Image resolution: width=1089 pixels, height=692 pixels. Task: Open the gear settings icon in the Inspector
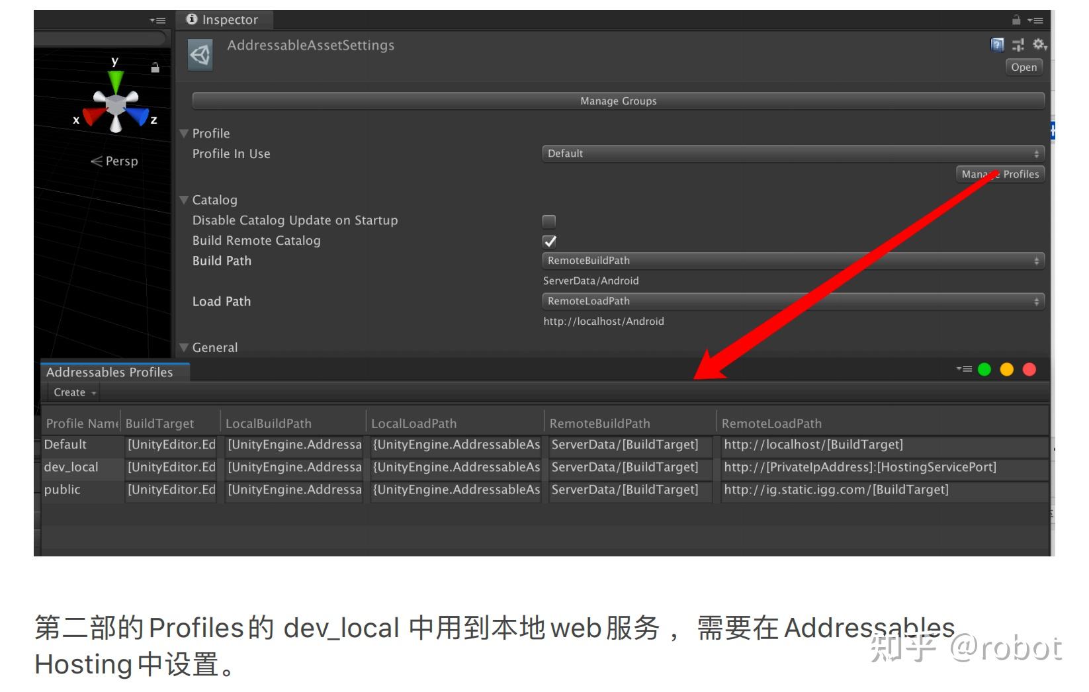[x=1039, y=44]
